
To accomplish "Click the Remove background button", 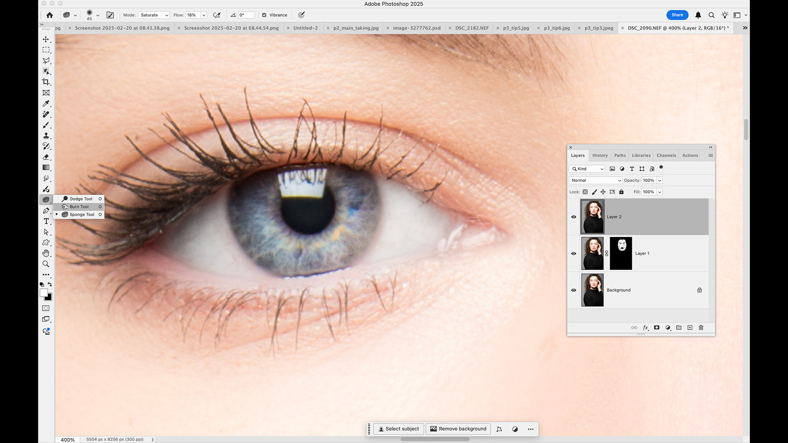I will [x=458, y=429].
